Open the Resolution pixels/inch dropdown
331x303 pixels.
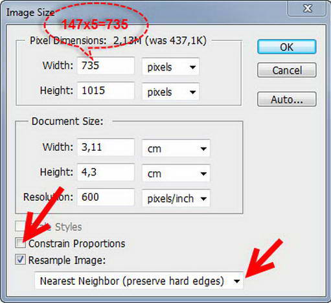[x=176, y=198]
